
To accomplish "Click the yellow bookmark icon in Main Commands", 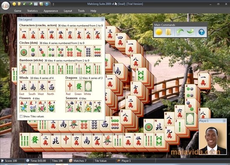I will click(168, 32).
